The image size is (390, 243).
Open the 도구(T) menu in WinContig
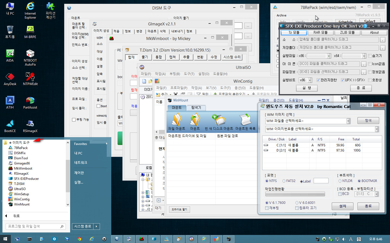click(x=225, y=88)
